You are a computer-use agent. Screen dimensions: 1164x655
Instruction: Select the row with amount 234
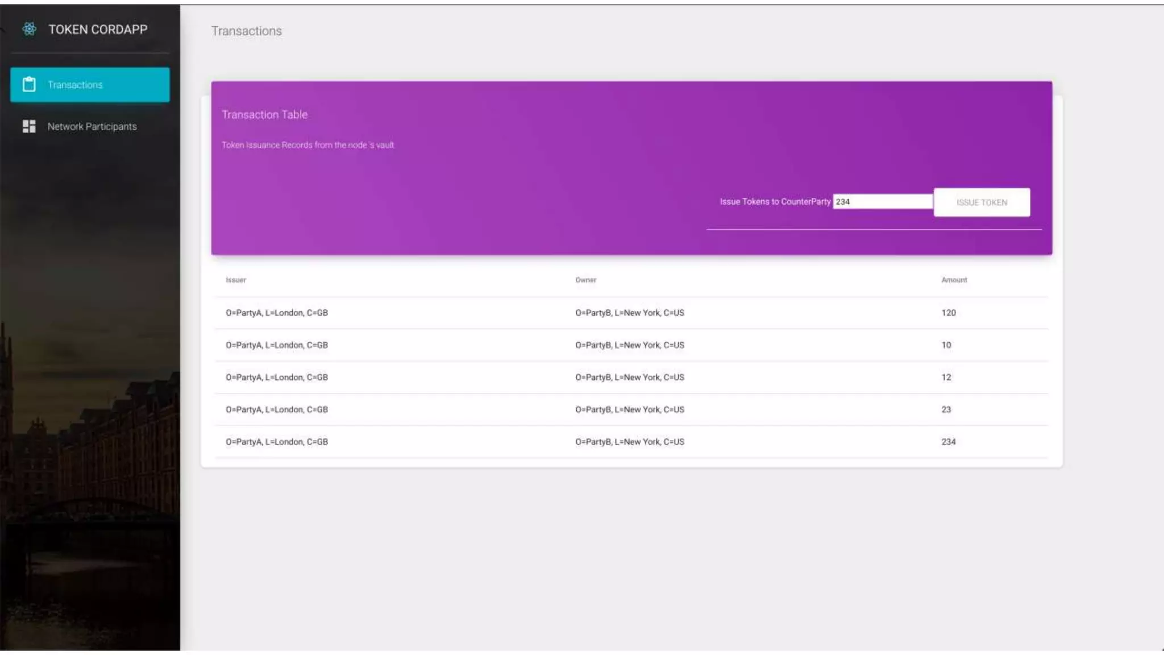[631, 442]
